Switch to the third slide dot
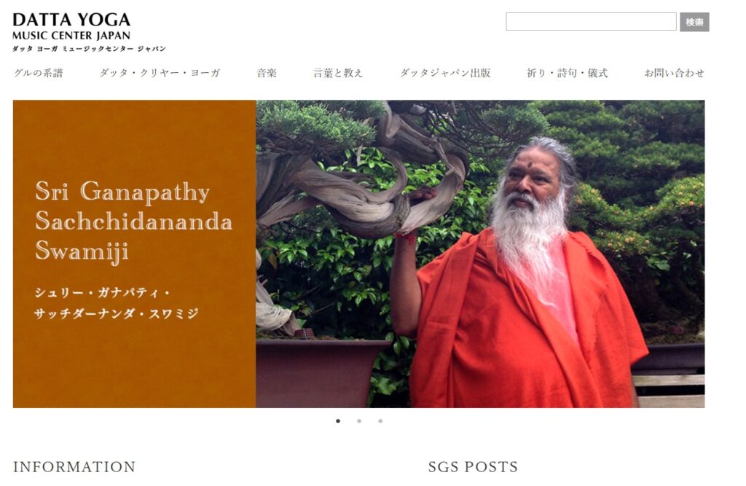The image size is (746, 486). coord(380,421)
